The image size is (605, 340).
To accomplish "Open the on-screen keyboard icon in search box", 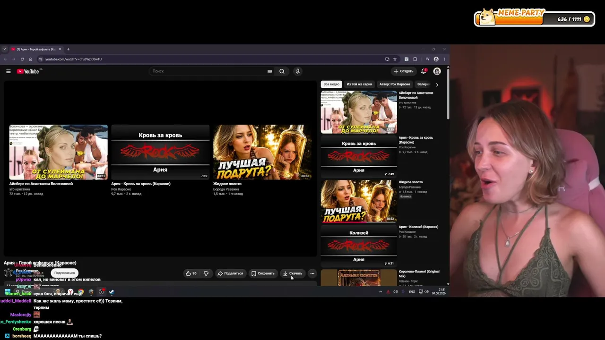I will pos(270,71).
